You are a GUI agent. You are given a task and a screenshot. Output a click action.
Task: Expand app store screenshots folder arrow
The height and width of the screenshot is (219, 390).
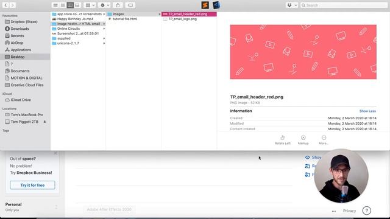[104, 14]
